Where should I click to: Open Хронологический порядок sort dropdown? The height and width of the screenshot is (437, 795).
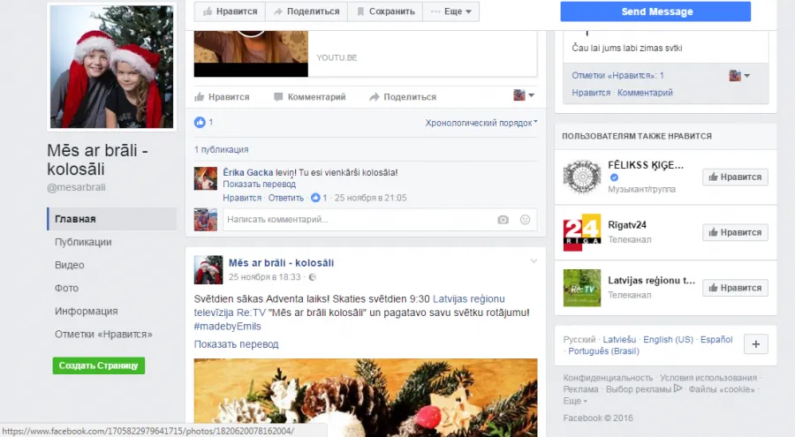pos(481,123)
